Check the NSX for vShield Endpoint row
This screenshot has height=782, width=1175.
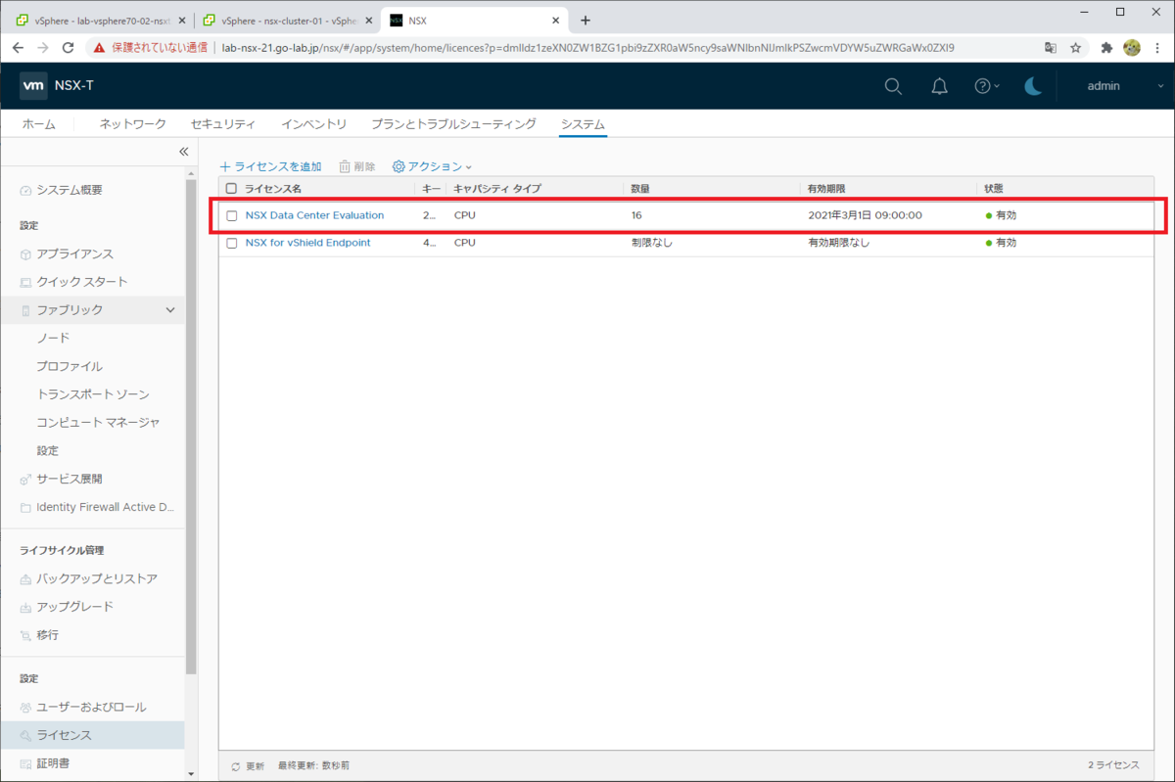pyautogui.click(x=232, y=243)
